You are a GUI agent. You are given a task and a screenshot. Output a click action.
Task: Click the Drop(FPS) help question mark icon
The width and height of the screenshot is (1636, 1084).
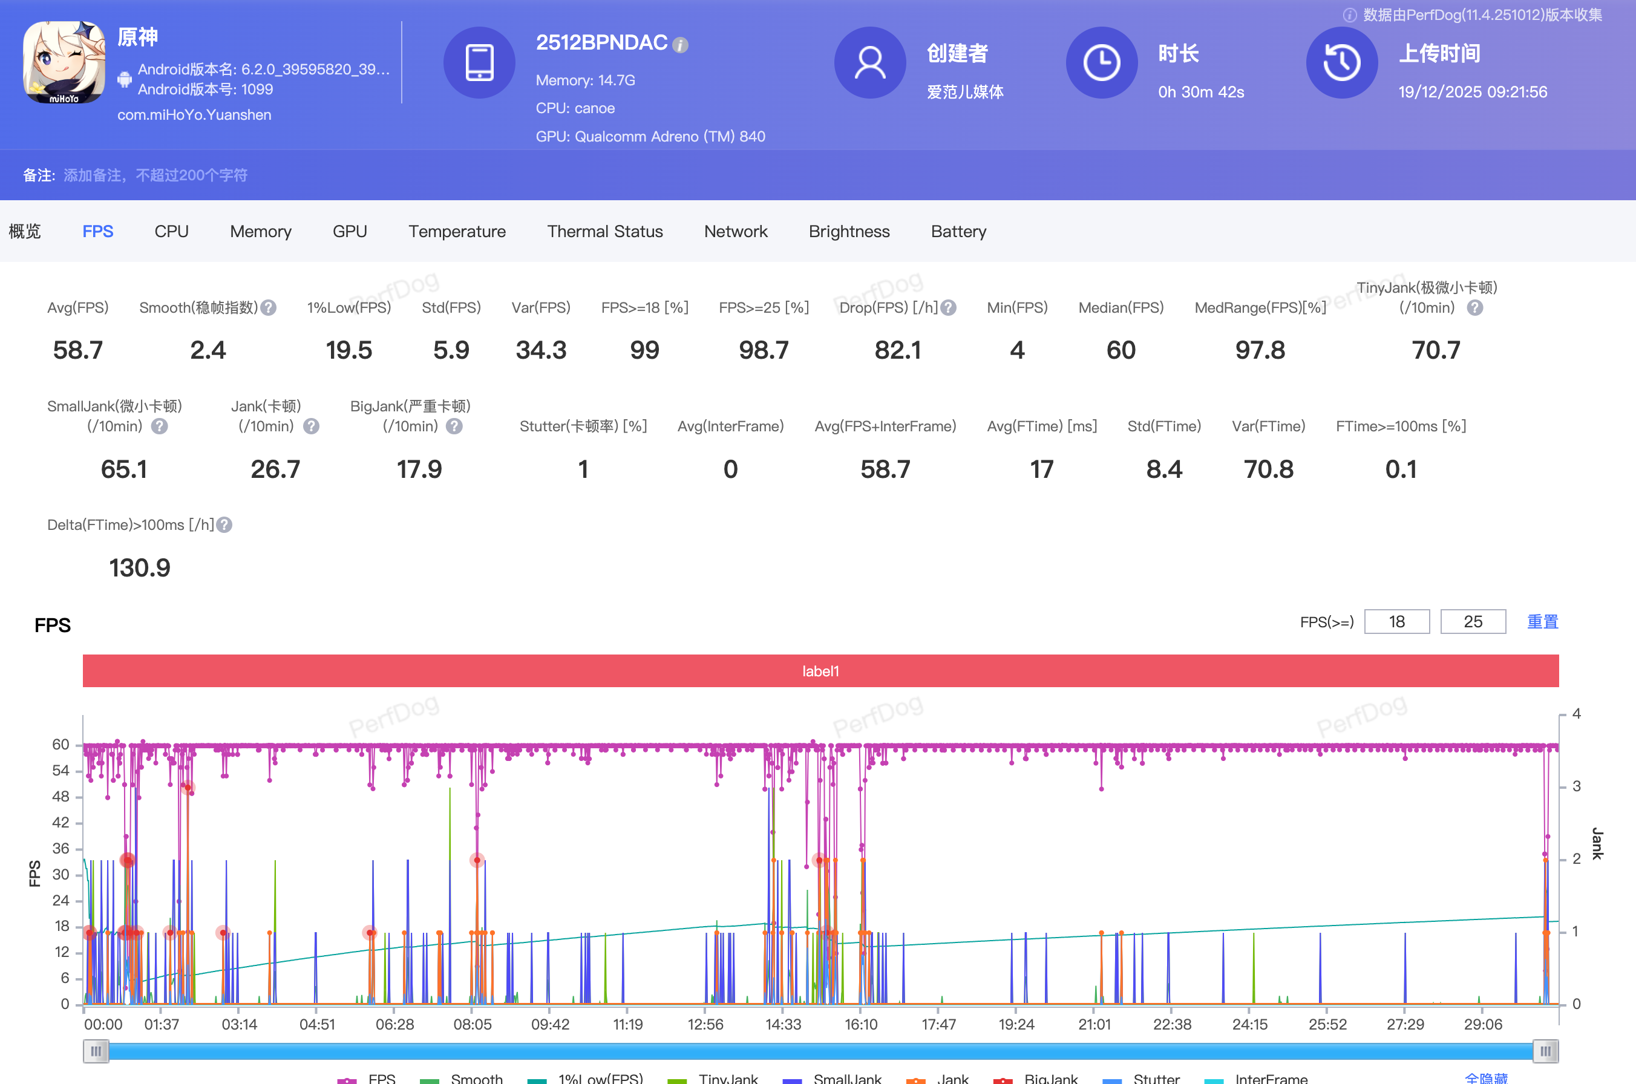coord(949,308)
